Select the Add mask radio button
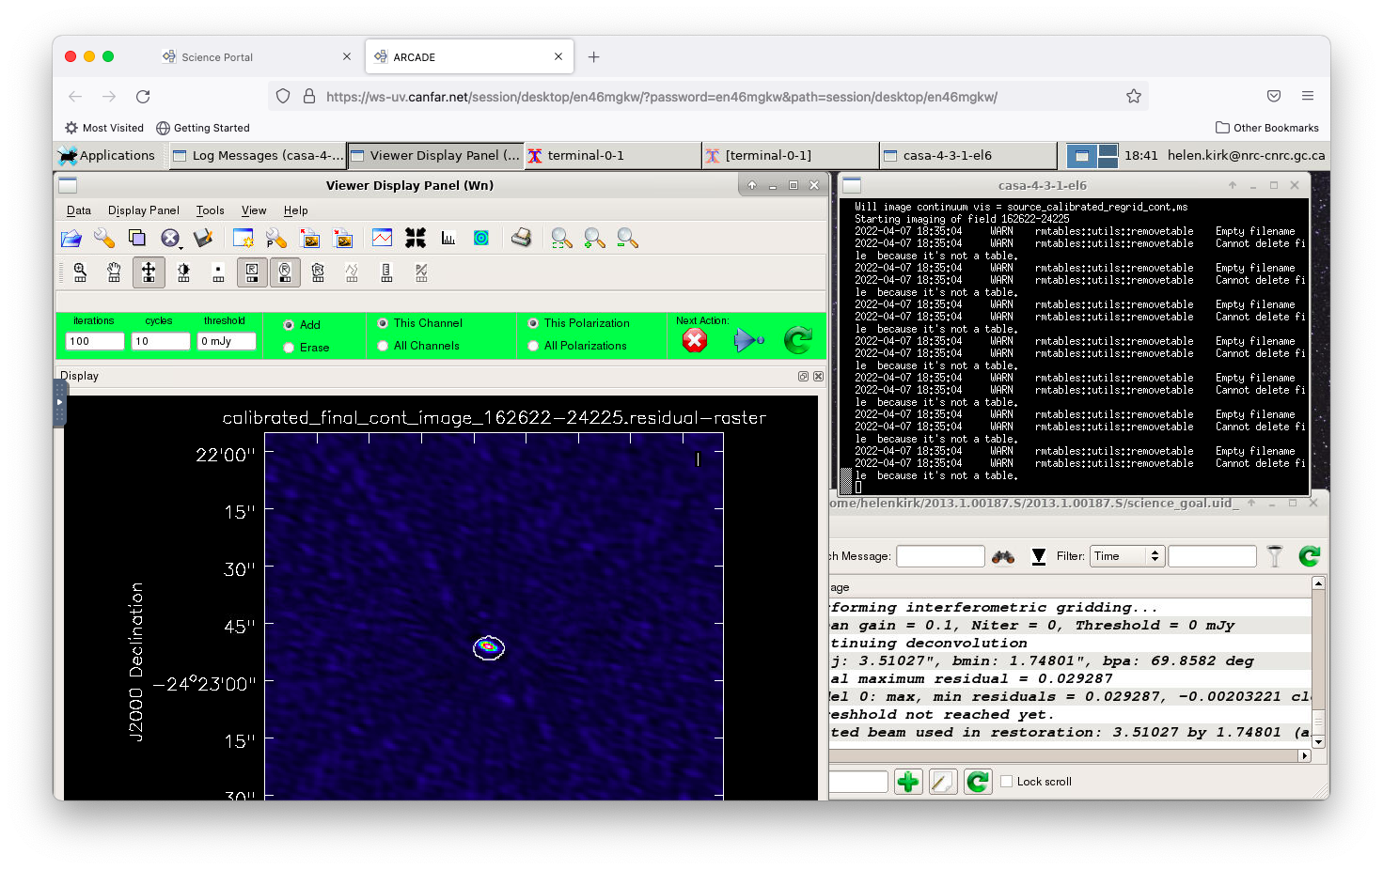Viewport: 1383px width, 870px height. [289, 325]
